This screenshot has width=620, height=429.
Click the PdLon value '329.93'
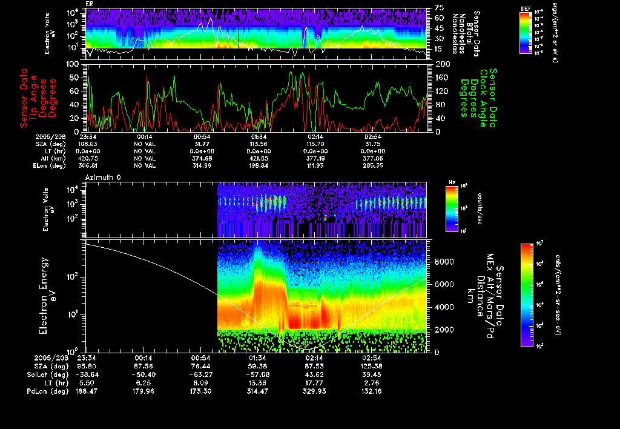(314, 391)
